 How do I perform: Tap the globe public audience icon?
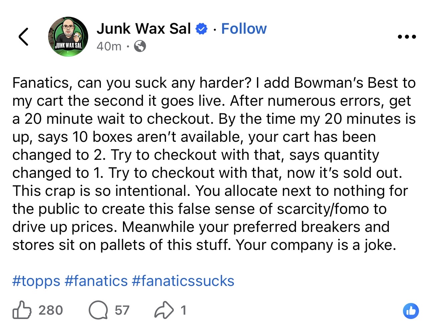pyautogui.click(x=140, y=46)
